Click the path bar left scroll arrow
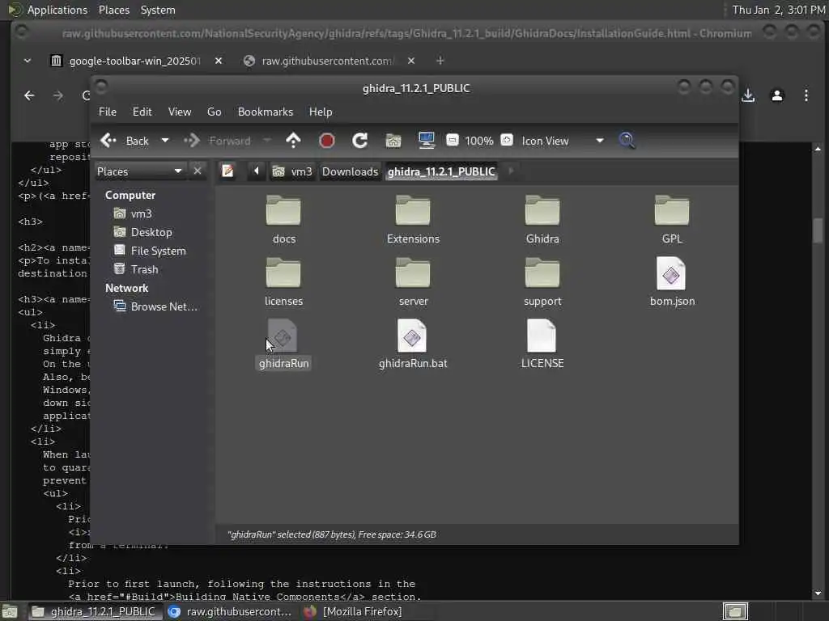The width and height of the screenshot is (829, 621). coord(257,171)
